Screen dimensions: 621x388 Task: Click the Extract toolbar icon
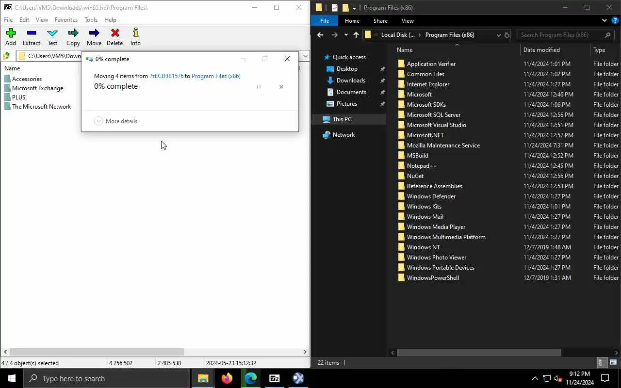pos(32,37)
